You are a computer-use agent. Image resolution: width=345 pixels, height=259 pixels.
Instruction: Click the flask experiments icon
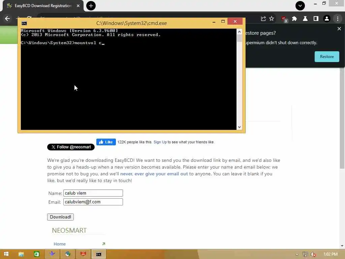click(x=305, y=19)
